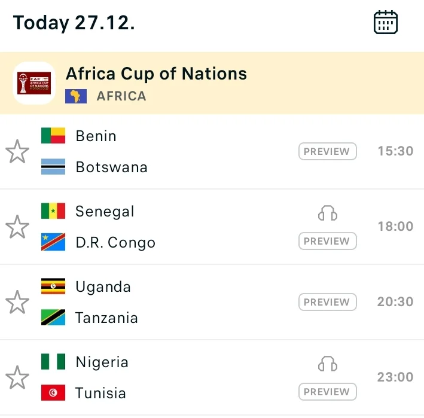Show preview of Uganda vs Tanzania

tap(327, 303)
